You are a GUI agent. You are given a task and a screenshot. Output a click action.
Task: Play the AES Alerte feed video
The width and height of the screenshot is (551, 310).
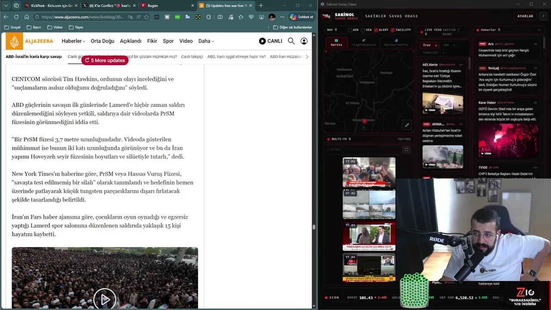pyautogui.click(x=443, y=103)
